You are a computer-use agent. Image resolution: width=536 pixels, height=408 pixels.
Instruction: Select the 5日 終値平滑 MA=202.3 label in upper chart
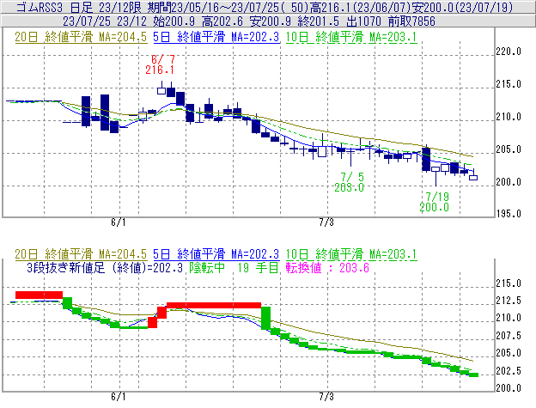click(216, 37)
